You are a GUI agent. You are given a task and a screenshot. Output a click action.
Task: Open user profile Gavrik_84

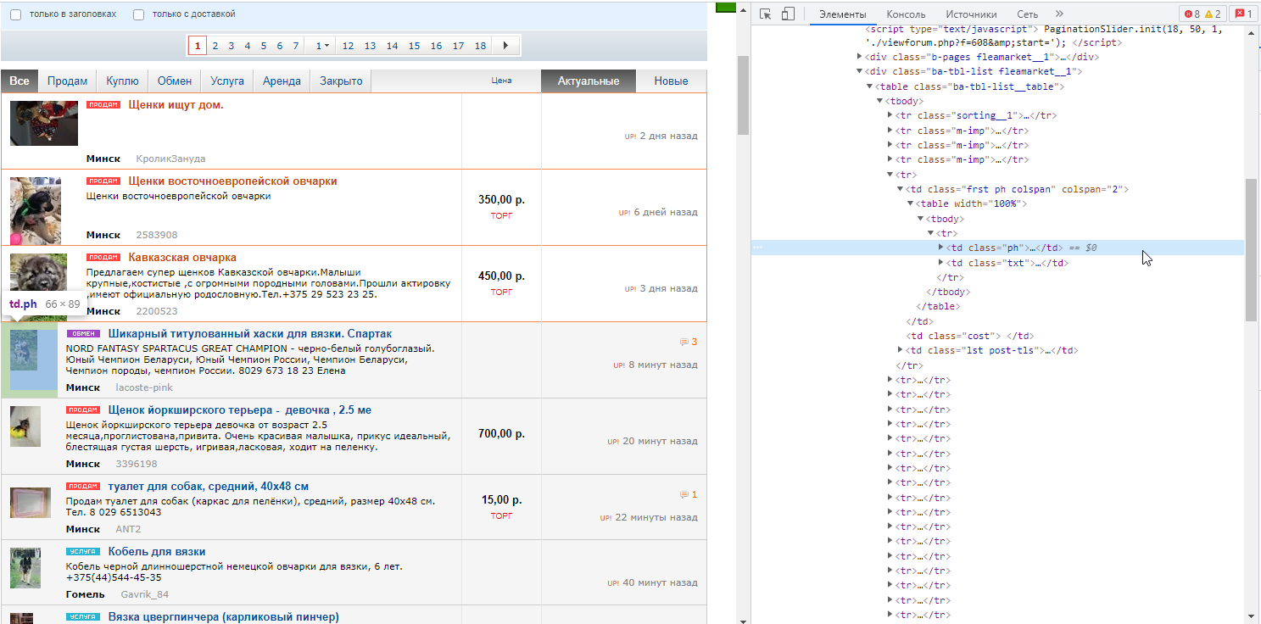point(145,594)
